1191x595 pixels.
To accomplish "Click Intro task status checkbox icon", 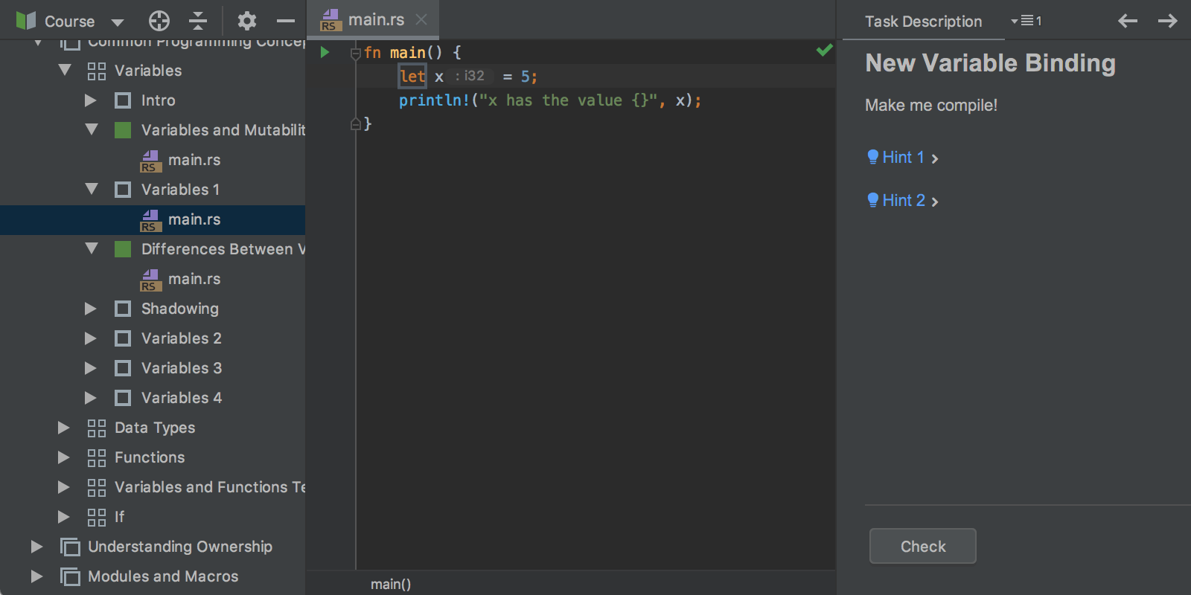I will click(x=123, y=100).
